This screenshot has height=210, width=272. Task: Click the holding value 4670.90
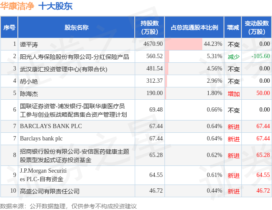click(x=153, y=44)
